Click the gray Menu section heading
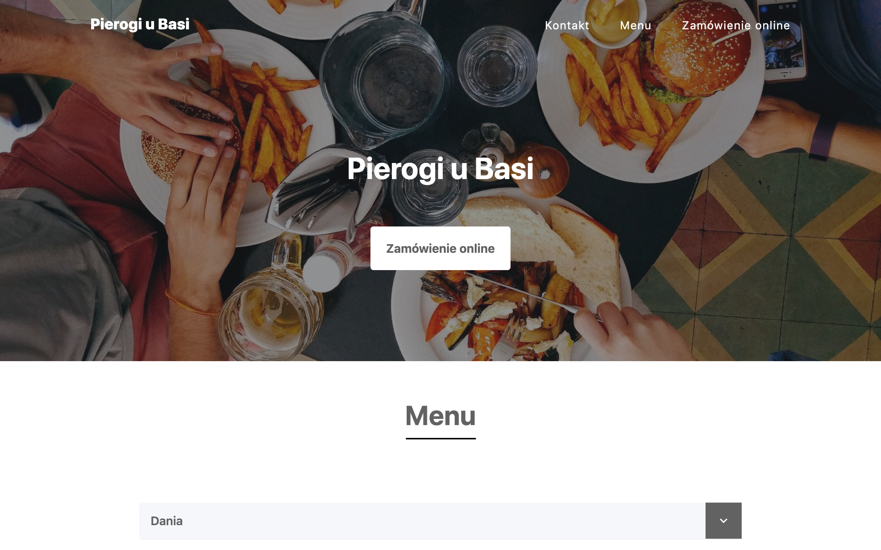 tap(440, 416)
